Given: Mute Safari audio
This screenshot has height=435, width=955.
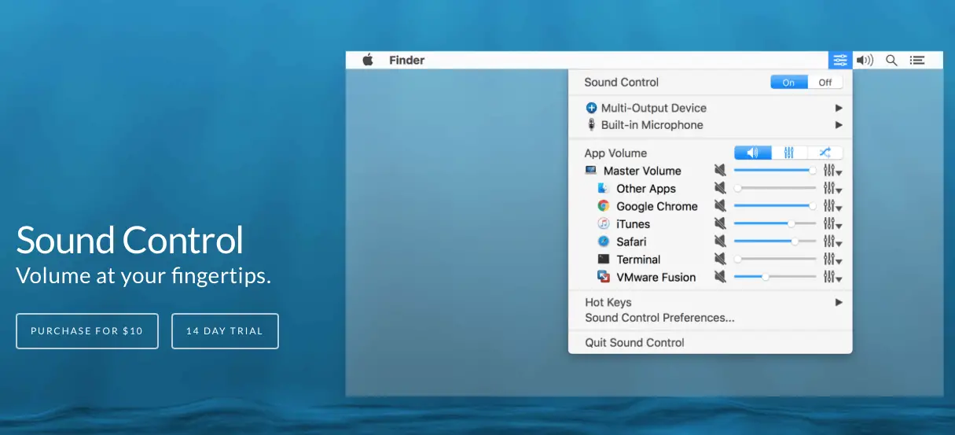Looking at the screenshot, I should (720, 241).
